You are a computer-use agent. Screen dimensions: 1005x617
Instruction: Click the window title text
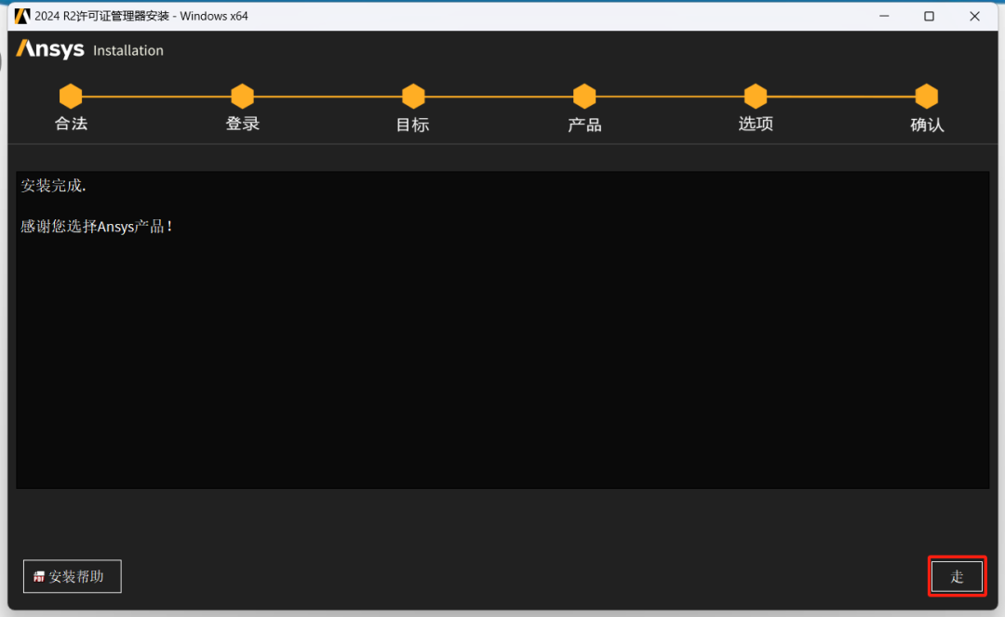click(141, 16)
